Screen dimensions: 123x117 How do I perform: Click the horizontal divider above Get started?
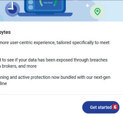point(62,95)
